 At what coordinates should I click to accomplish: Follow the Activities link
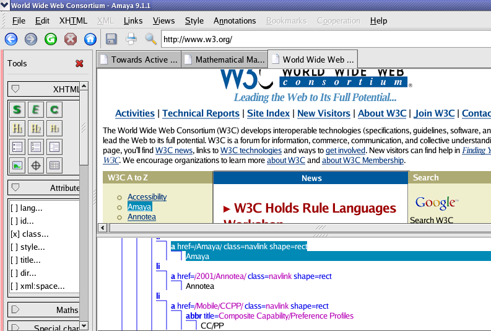(135, 113)
